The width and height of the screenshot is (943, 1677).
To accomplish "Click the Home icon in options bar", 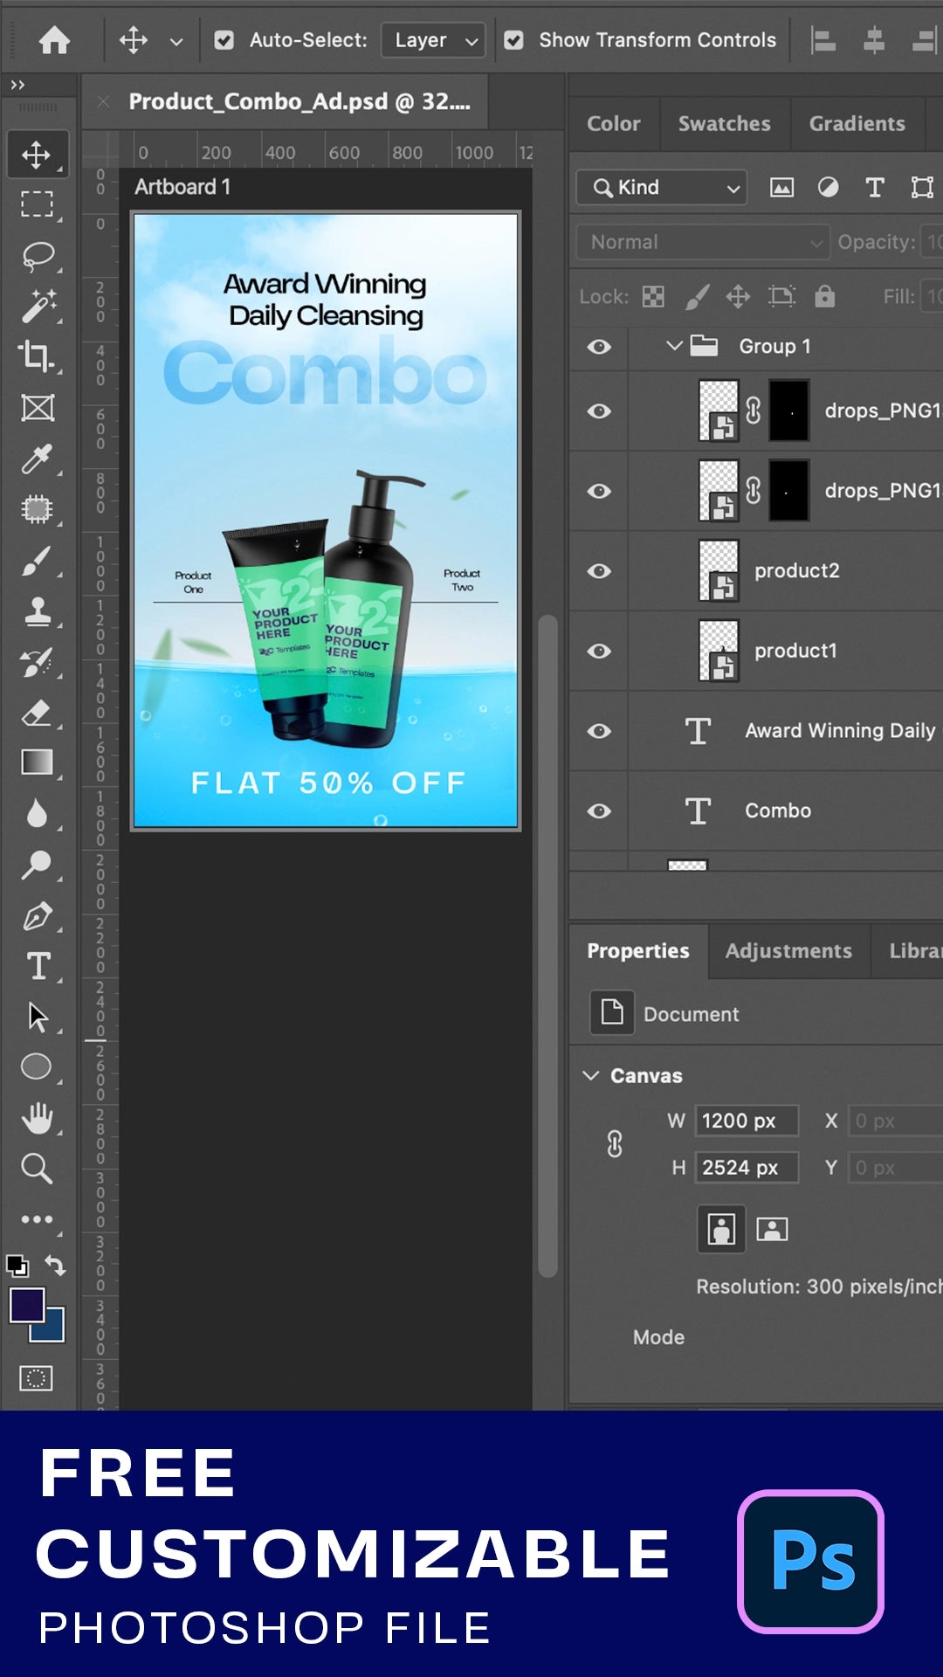I will (x=54, y=40).
